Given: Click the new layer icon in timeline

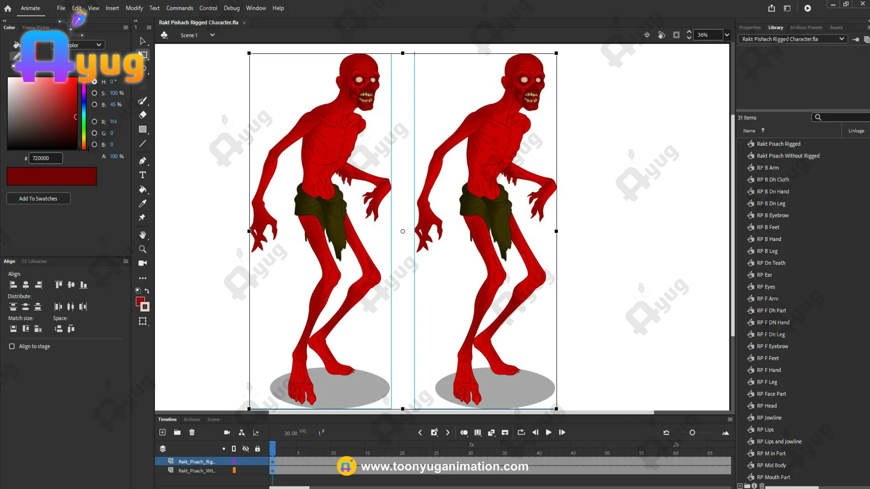Looking at the screenshot, I should pos(162,432).
